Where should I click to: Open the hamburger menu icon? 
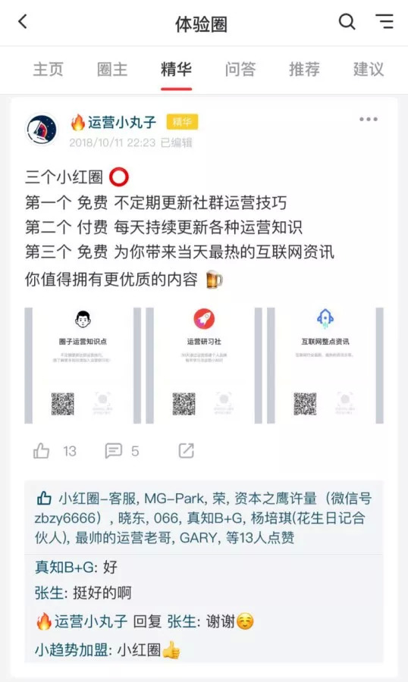point(384,21)
